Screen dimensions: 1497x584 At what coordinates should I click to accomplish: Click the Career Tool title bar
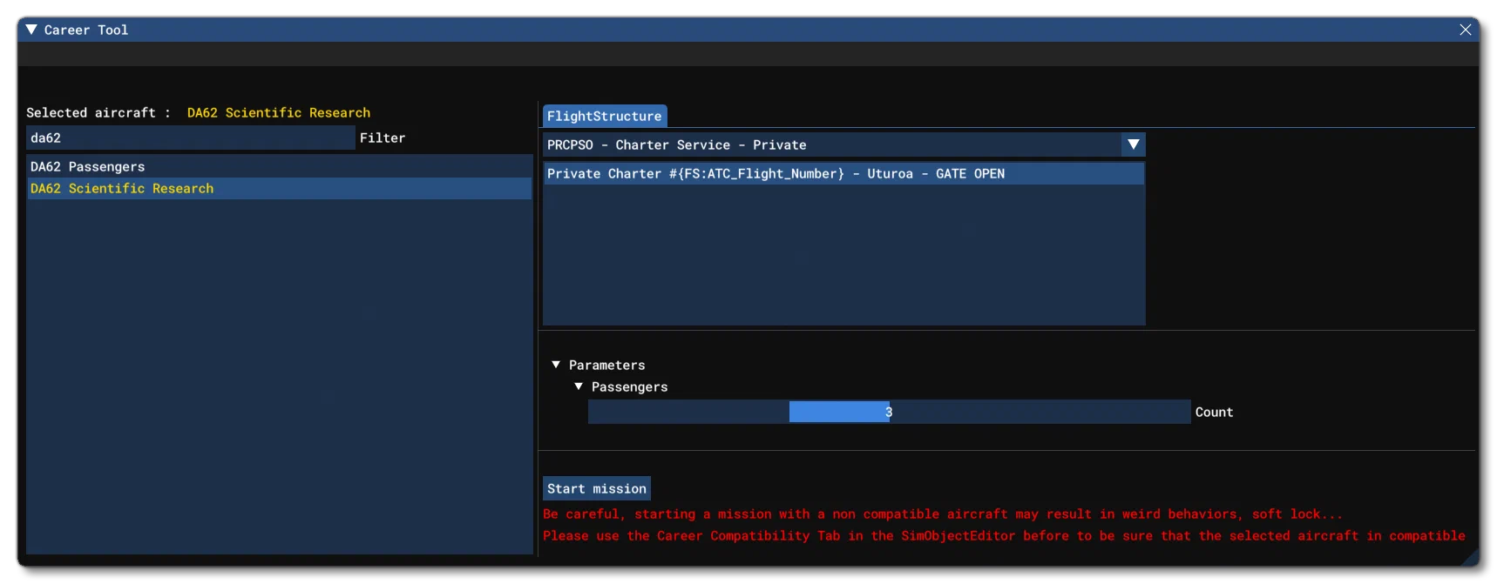coord(748,30)
